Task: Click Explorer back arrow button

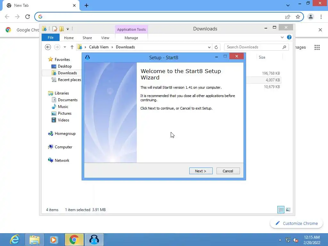Action: (x=48, y=47)
